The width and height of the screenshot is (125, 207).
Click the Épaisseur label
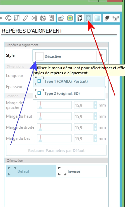(x=14, y=87)
